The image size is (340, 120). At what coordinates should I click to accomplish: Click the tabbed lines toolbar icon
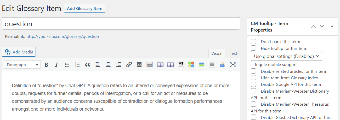click(x=212, y=64)
